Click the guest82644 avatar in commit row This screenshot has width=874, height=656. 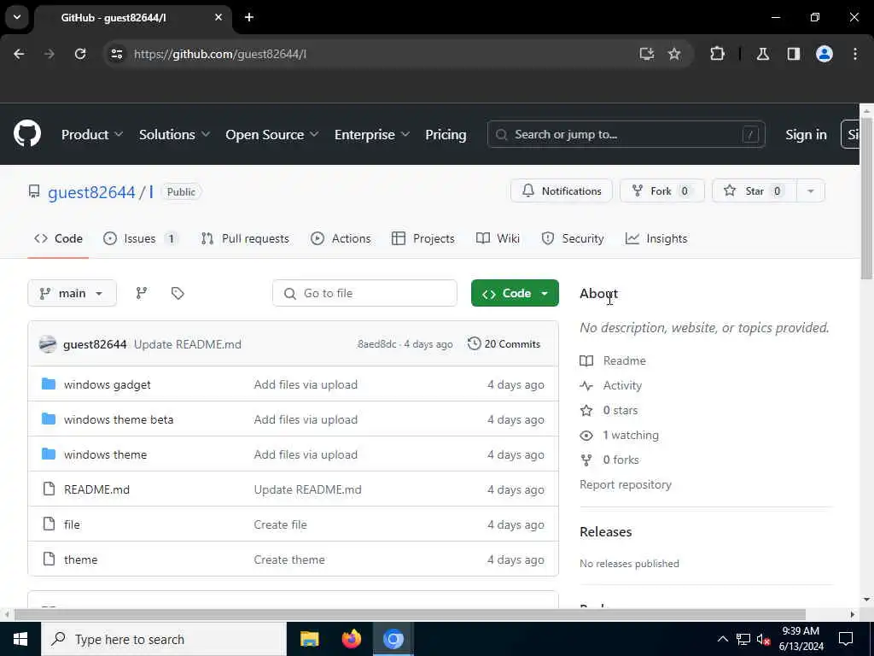48,344
